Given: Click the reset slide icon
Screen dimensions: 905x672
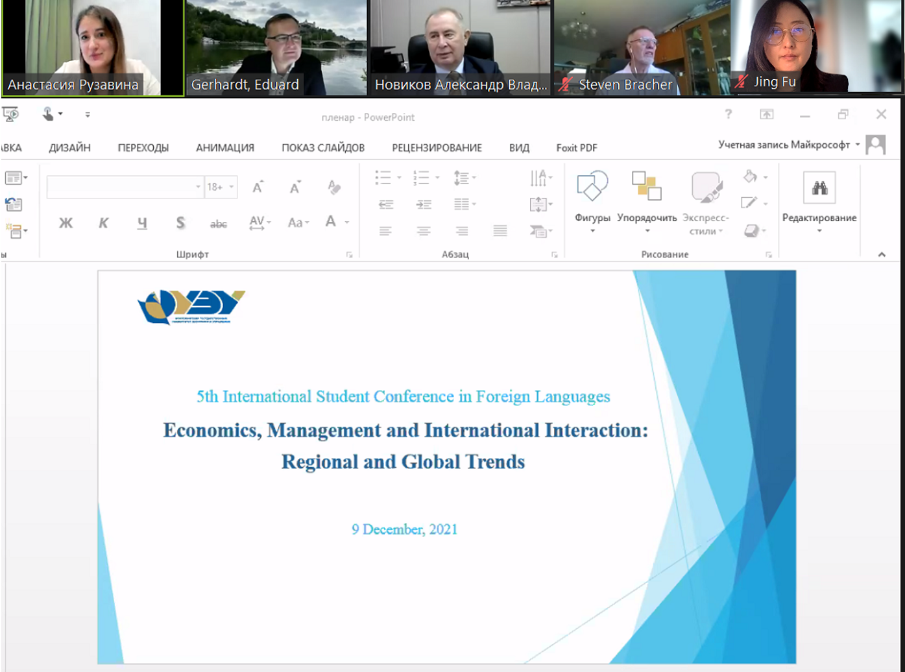Looking at the screenshot, I should (x=14, y=204).
